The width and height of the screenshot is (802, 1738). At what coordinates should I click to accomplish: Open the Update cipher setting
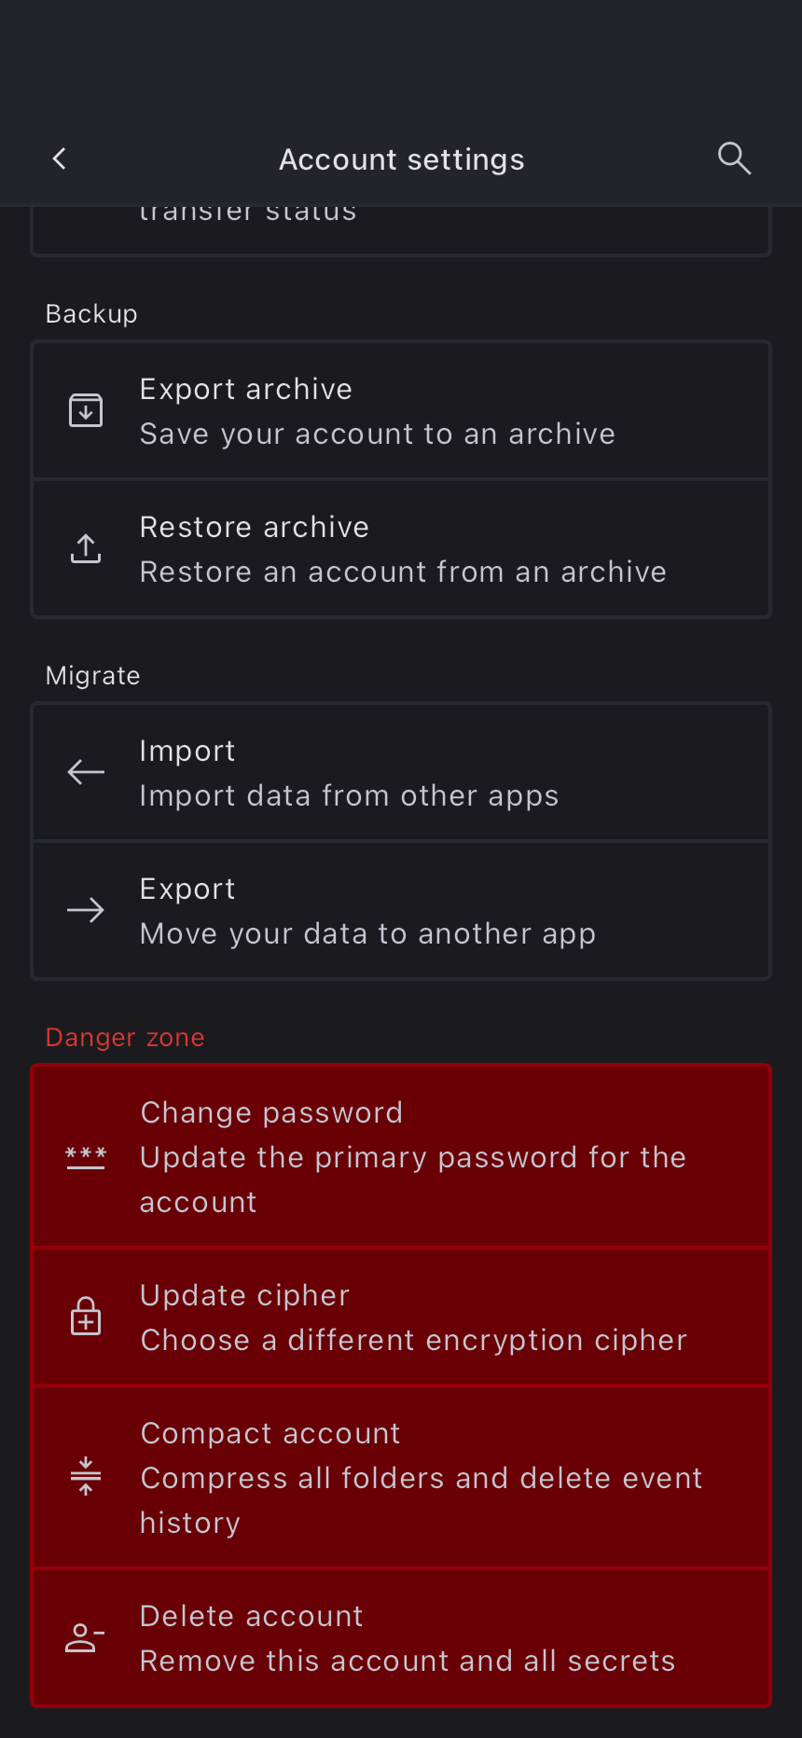[401, 1317]
